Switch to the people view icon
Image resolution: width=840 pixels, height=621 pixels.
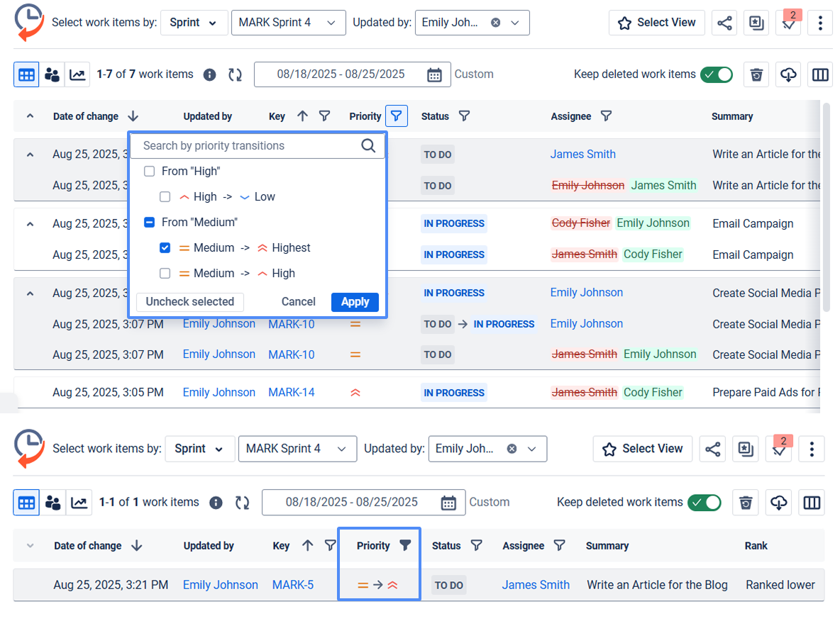pos(52,74)
